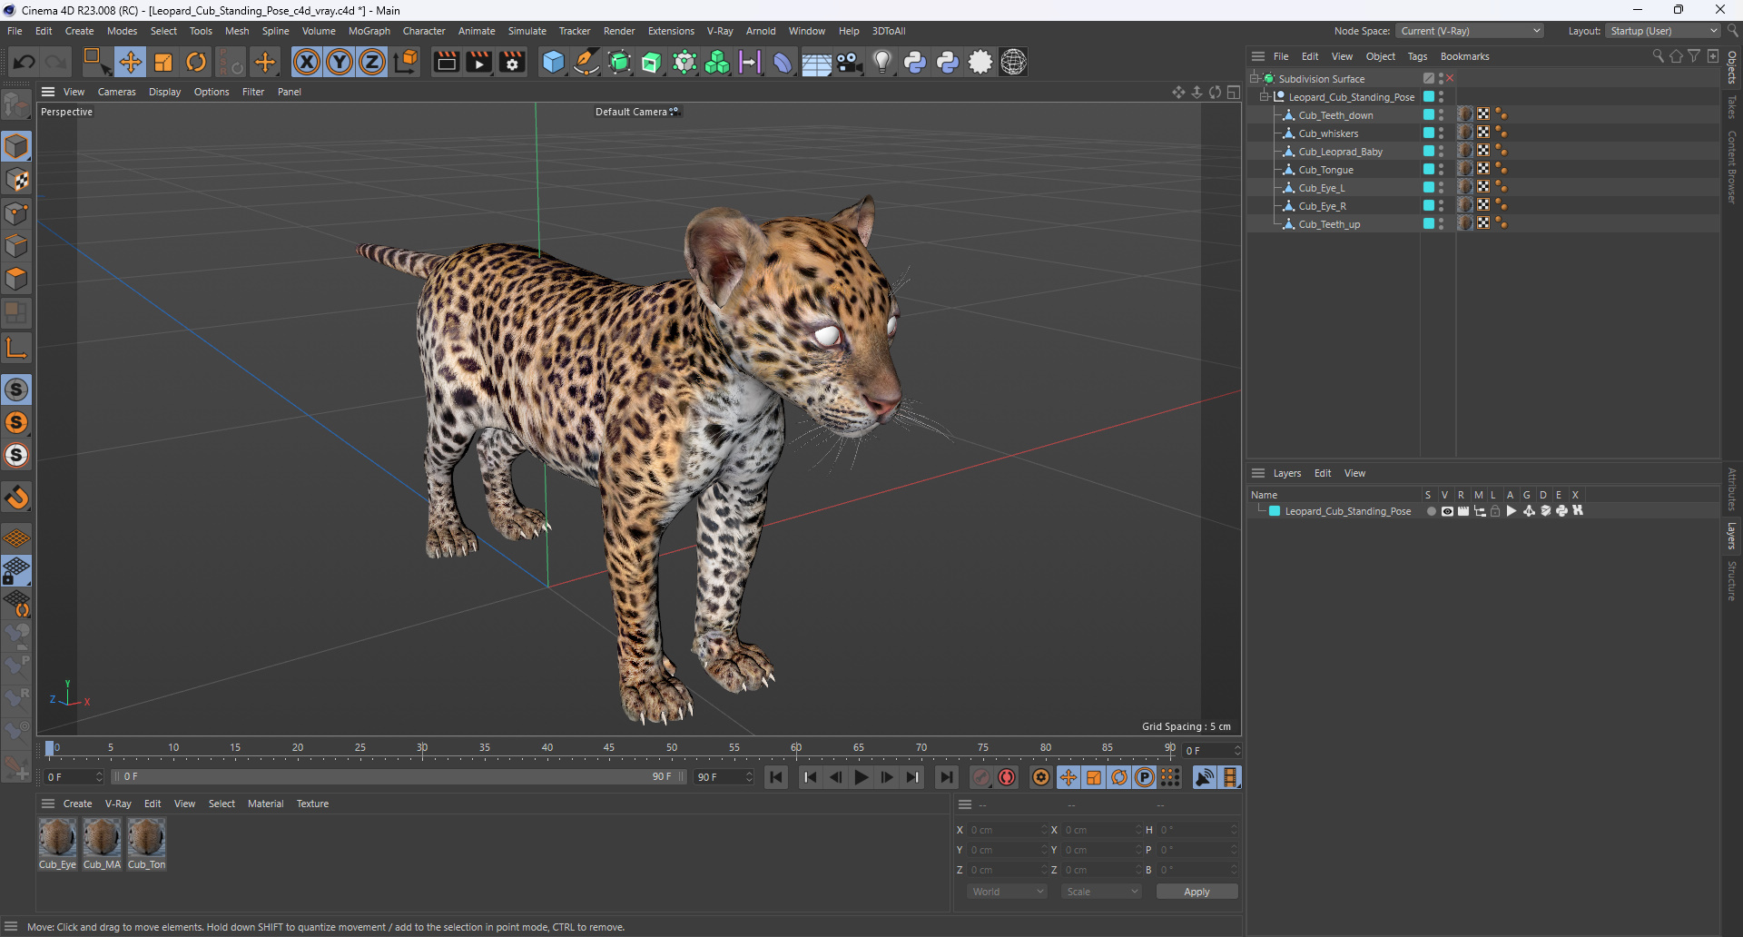Add a Camera object

[849, 62]
